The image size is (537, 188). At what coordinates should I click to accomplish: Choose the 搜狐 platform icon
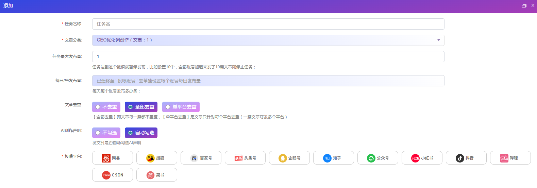pos(150,158)
